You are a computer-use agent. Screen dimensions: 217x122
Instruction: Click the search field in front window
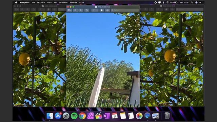click(x=125, y=10)
